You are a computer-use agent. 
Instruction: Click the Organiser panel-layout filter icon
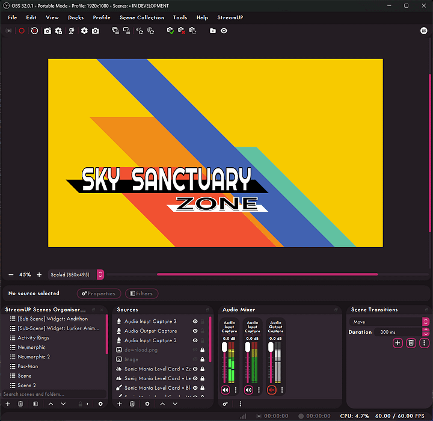pos(35,404)
